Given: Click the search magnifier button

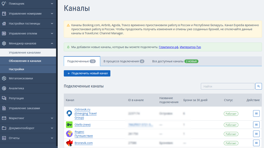Looking at the screenshot, I should [x=259, y=86].
